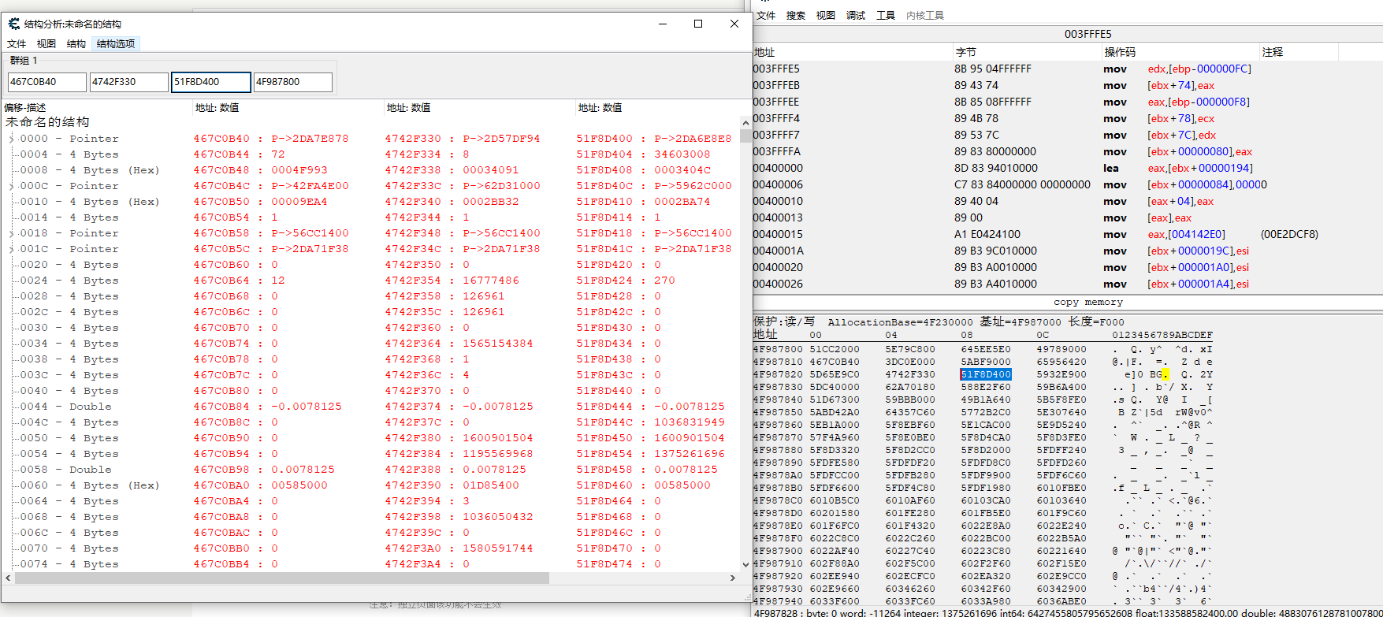Click value 34603008 at 51F8D404
Image resolution: width=1383 pixels, height=617 pixels.
click(682, 154)
